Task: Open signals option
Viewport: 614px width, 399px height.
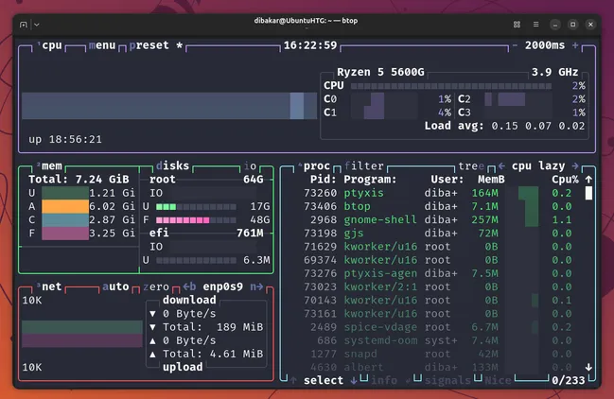Action: [447, 380]
